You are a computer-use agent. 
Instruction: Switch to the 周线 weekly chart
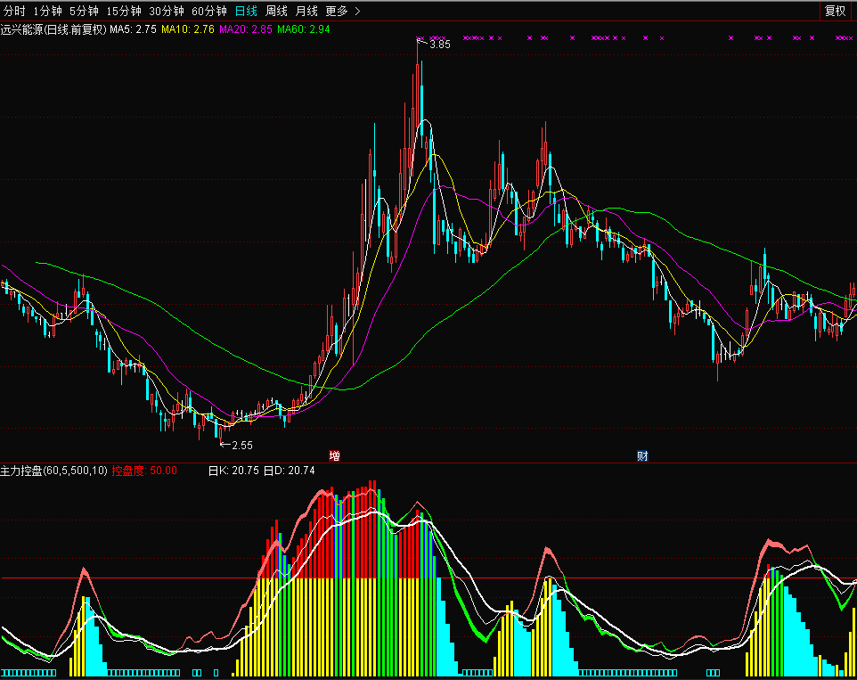coord(276,11)
